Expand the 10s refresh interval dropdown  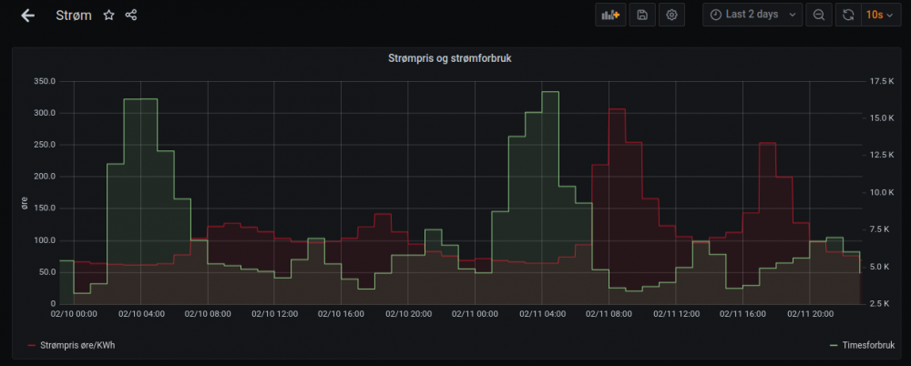(x=879, y=15)
